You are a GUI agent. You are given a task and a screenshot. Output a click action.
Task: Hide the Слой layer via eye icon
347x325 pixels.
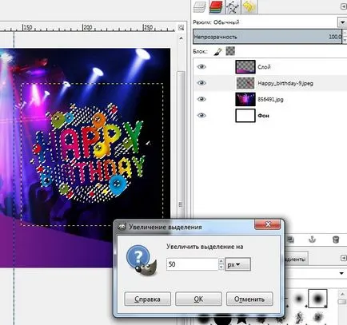(201, 66)
